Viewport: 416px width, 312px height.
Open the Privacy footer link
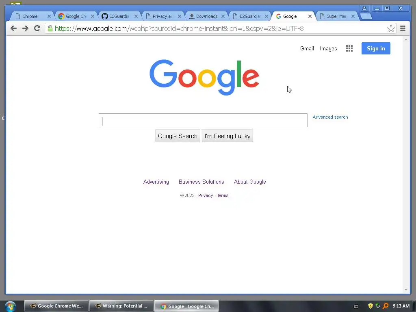[206, 195]
